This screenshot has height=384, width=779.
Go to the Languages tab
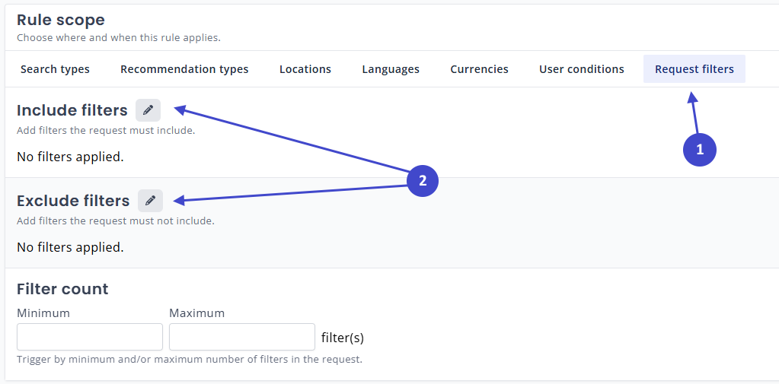(391, 69)
